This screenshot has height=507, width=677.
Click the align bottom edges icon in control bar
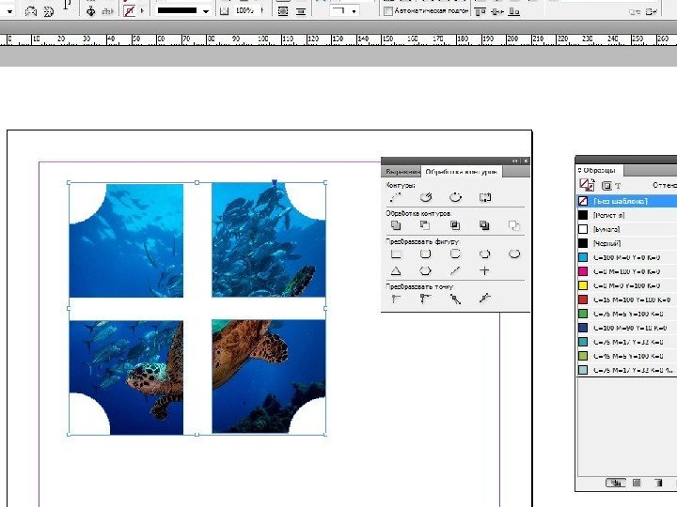pos(513,11)
